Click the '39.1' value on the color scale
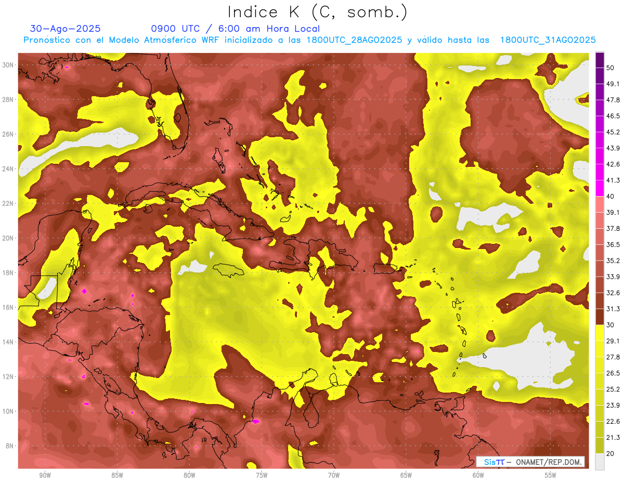Viewport: 624px width, 482px height. 613,212
